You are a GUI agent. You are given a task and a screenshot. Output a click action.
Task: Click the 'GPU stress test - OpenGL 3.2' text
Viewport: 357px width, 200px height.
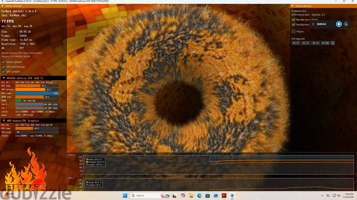click(x=308, y=15)
